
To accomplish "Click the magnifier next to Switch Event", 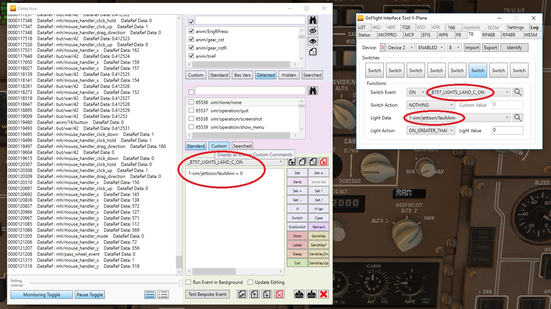I will 518,92.
